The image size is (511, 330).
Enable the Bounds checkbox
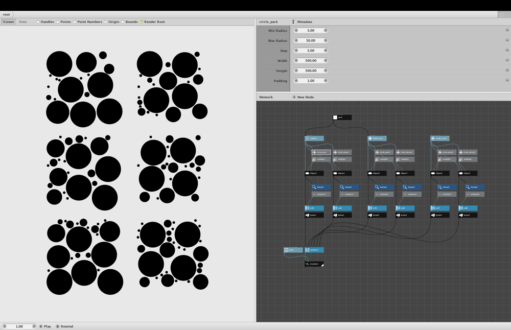123,22
